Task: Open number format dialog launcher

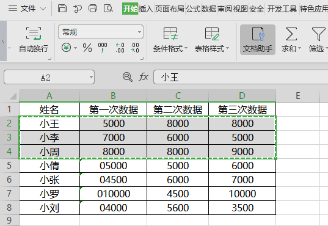Action: pos(142,59)
